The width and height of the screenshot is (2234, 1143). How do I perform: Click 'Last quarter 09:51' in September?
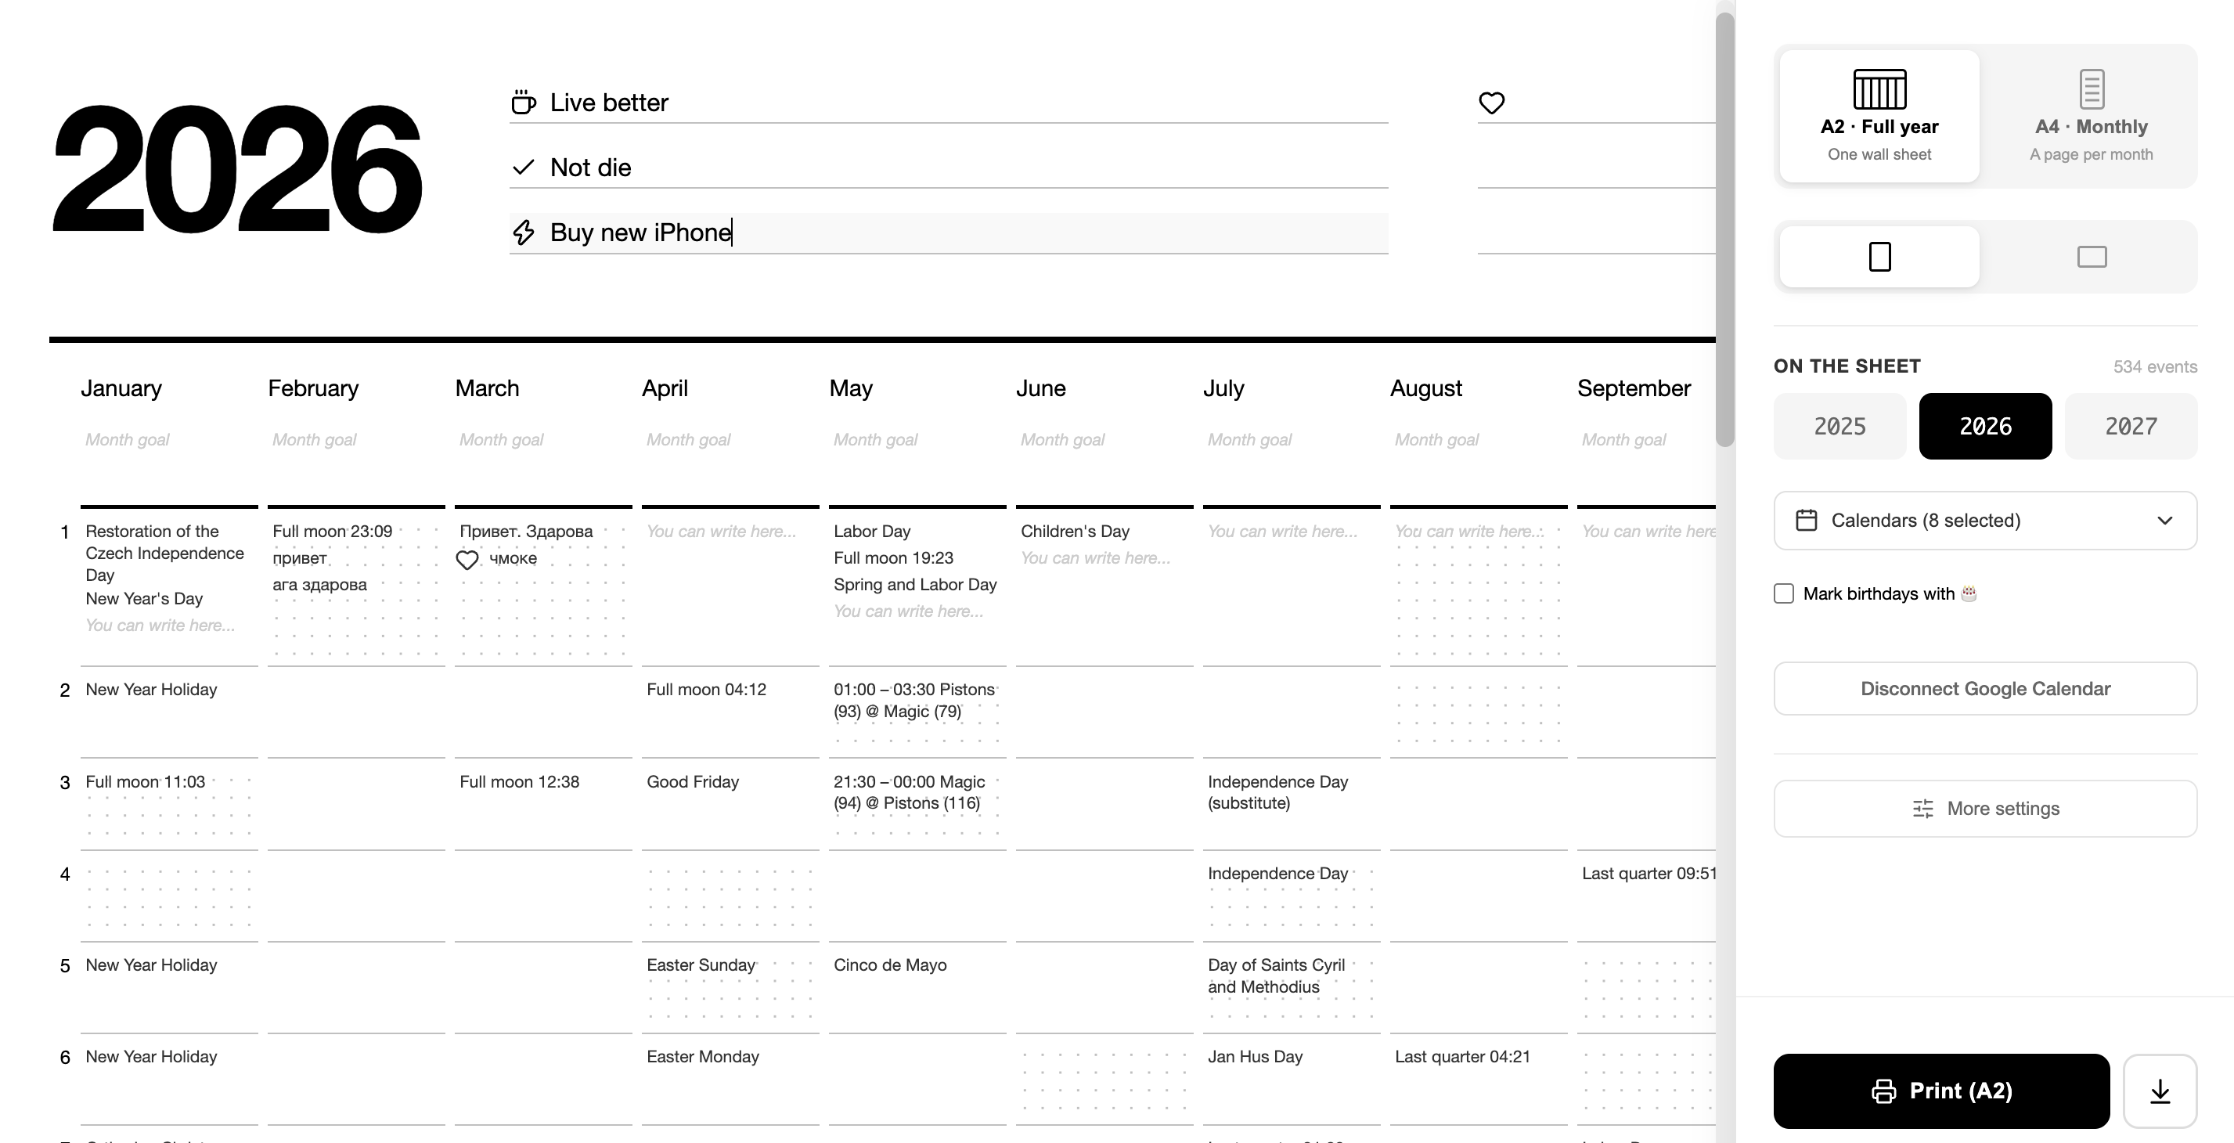(x=1648, y=873)
